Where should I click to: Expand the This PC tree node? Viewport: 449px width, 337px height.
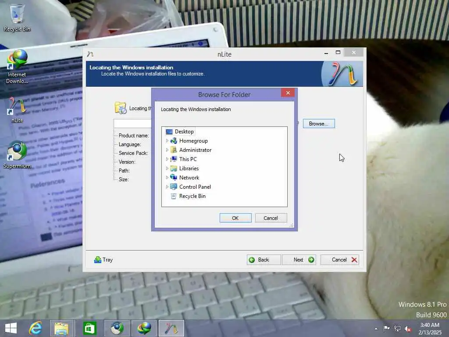(x=167, y=159)
